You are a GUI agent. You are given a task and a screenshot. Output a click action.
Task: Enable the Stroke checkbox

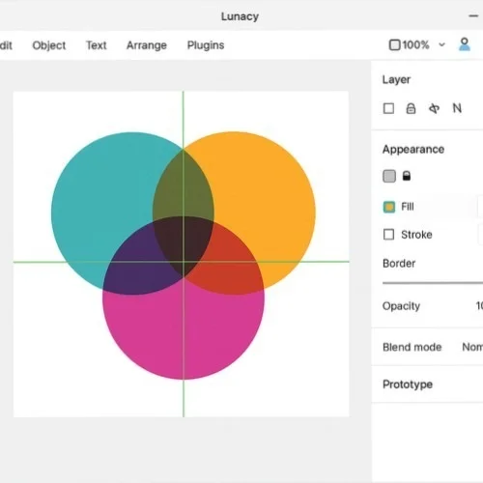[388, 235]
